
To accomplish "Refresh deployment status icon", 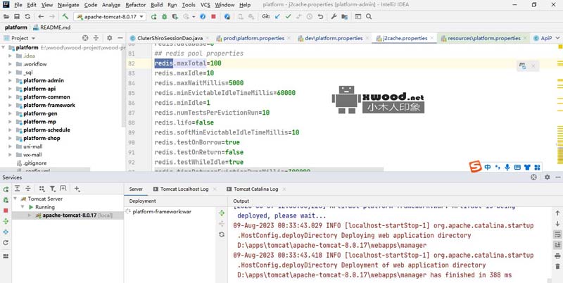I will [222, 234].
